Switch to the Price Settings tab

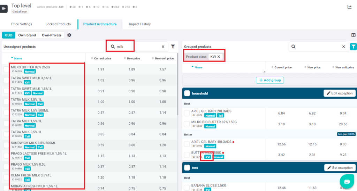click(22, 24)
